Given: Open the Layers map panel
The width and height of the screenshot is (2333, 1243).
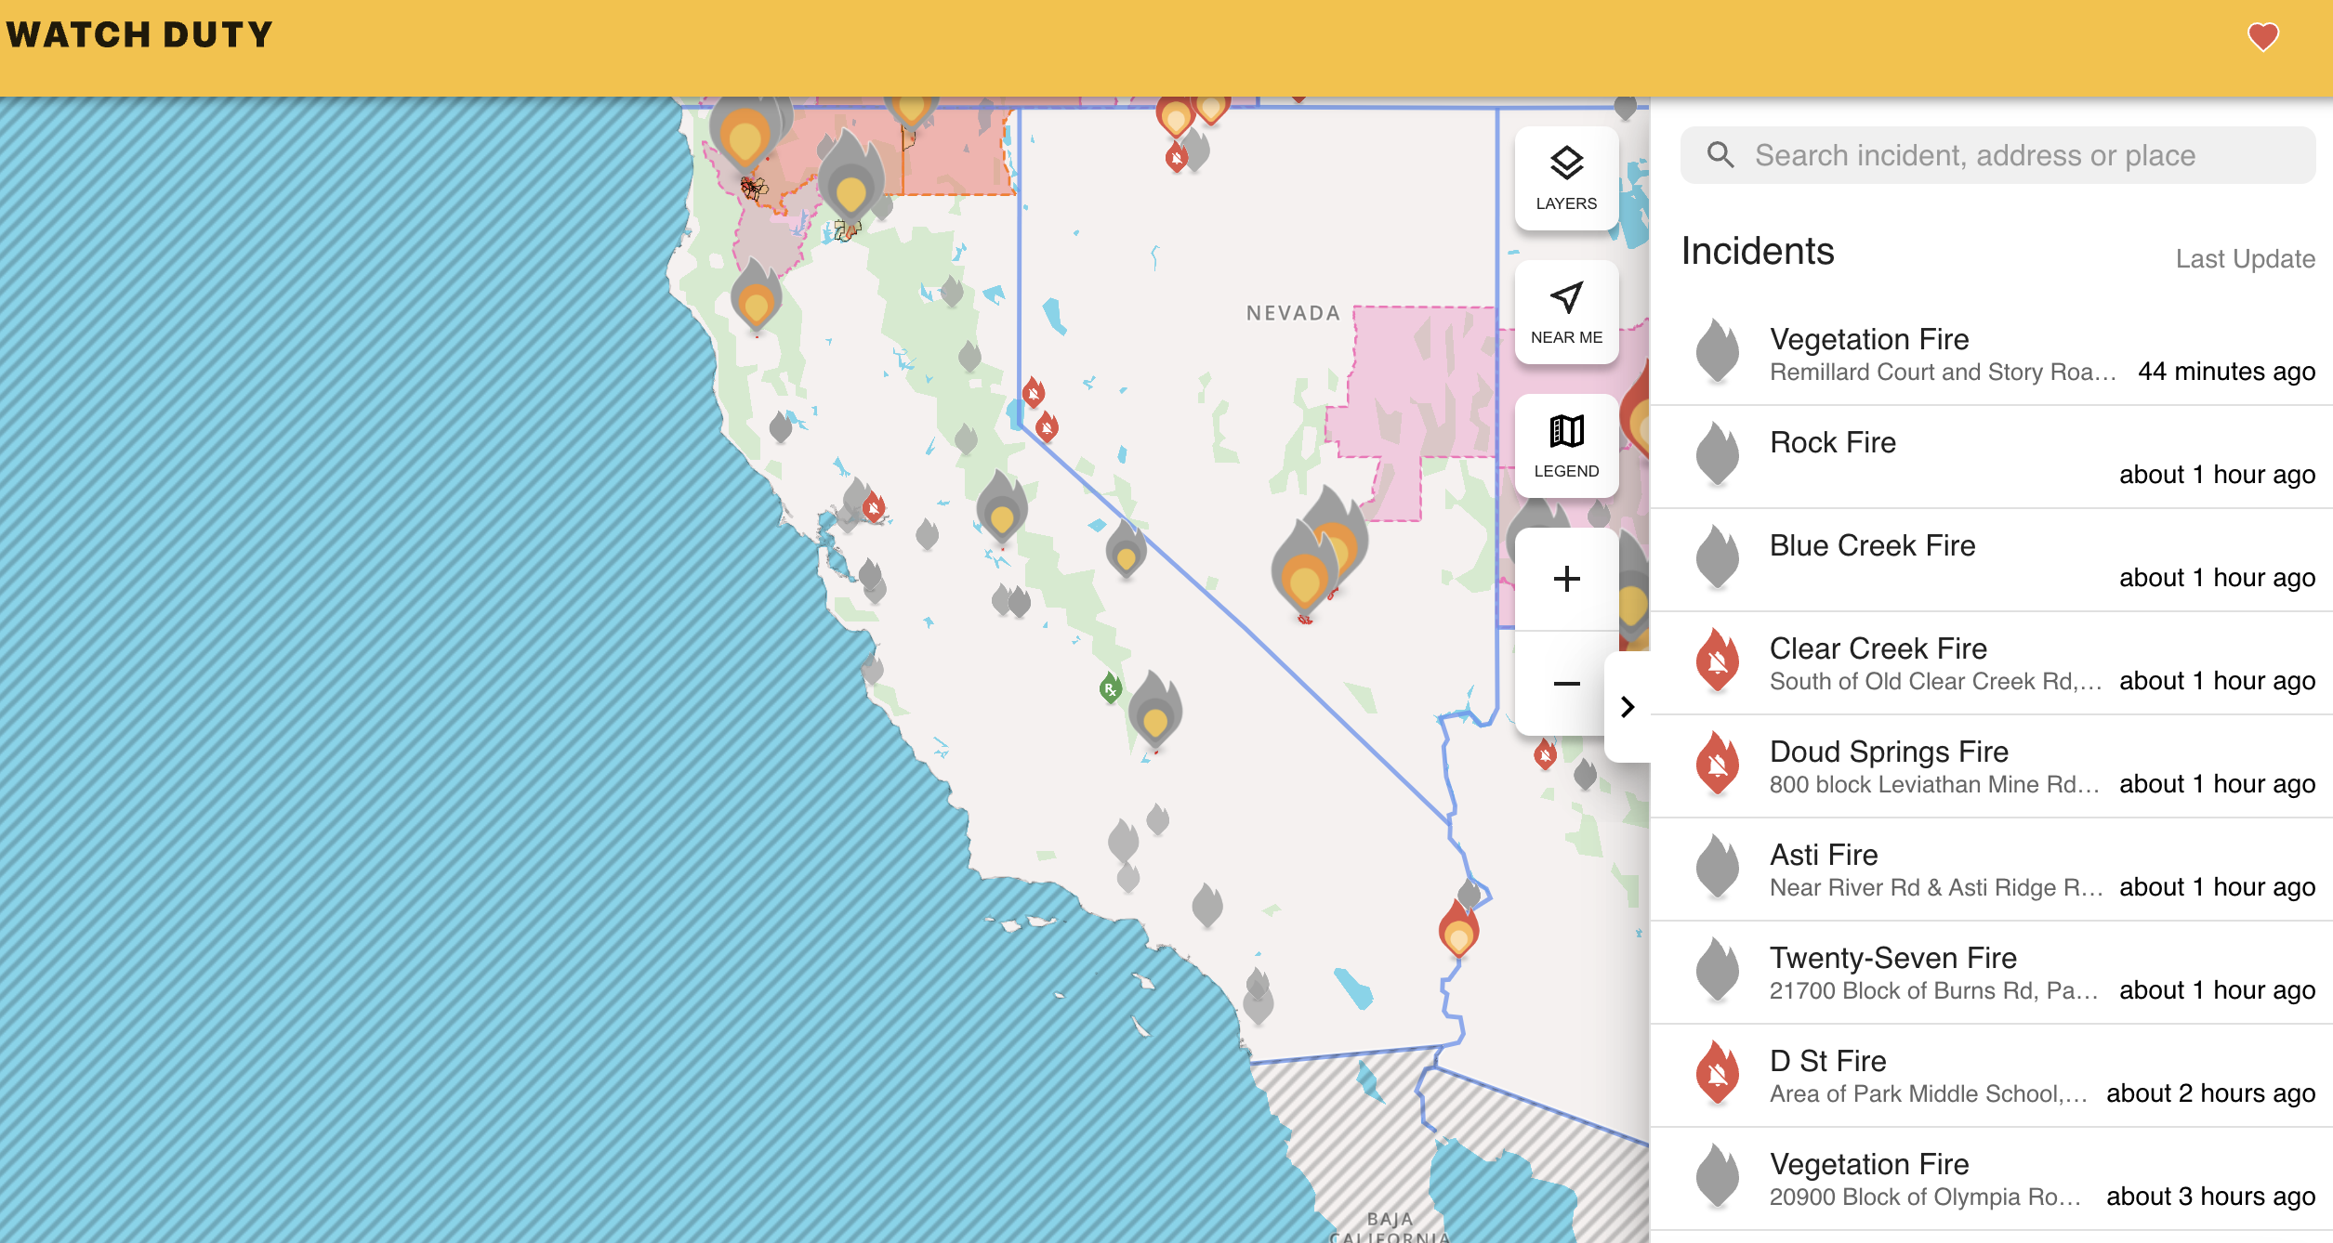Looking at the screenshot, I should click(x=1566, y=178).
